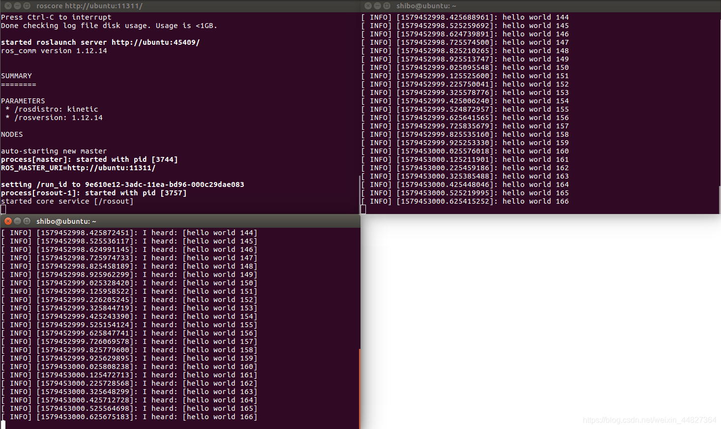Click 'Done checking log file disk usage' line
The width and height of the screenshot is (721, 429).
point(109,26)
